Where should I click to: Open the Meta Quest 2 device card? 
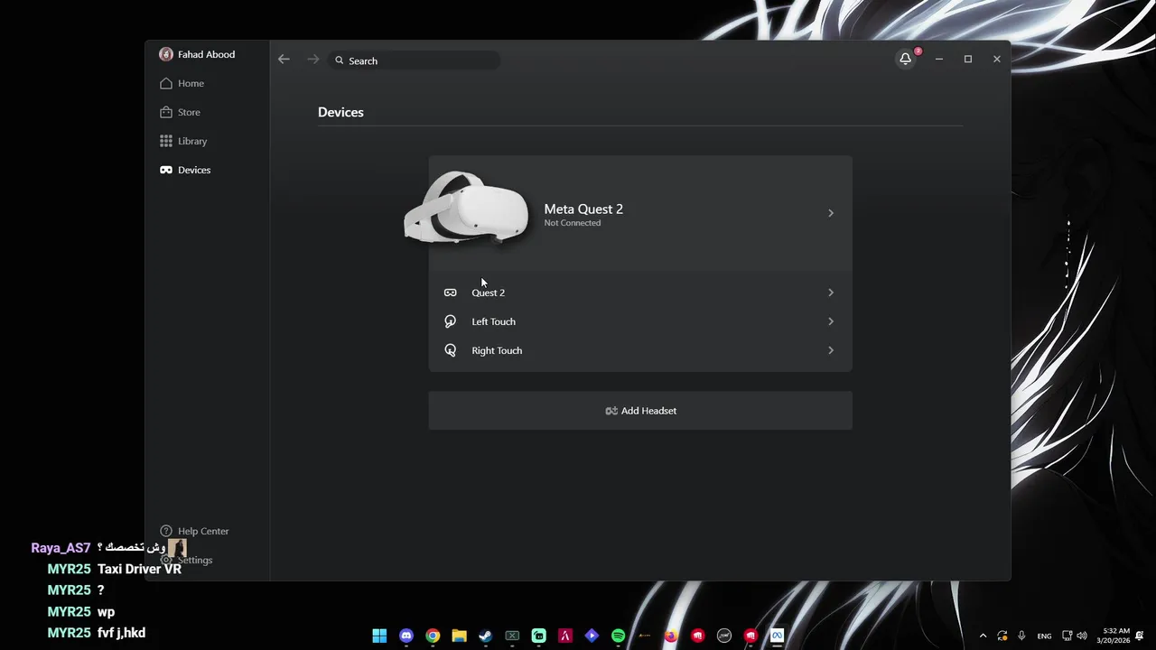point(640,213)
